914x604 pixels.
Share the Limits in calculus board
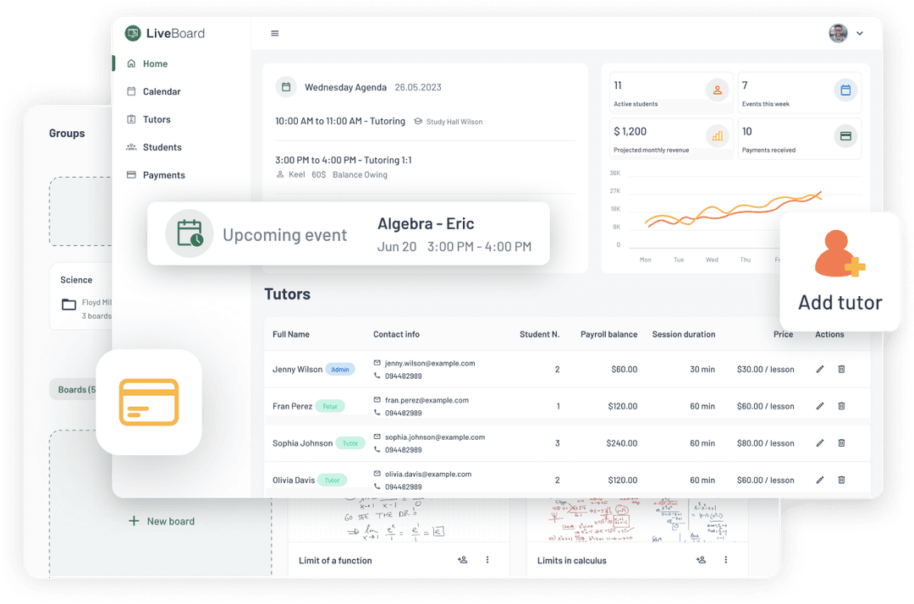pos(701,559)
